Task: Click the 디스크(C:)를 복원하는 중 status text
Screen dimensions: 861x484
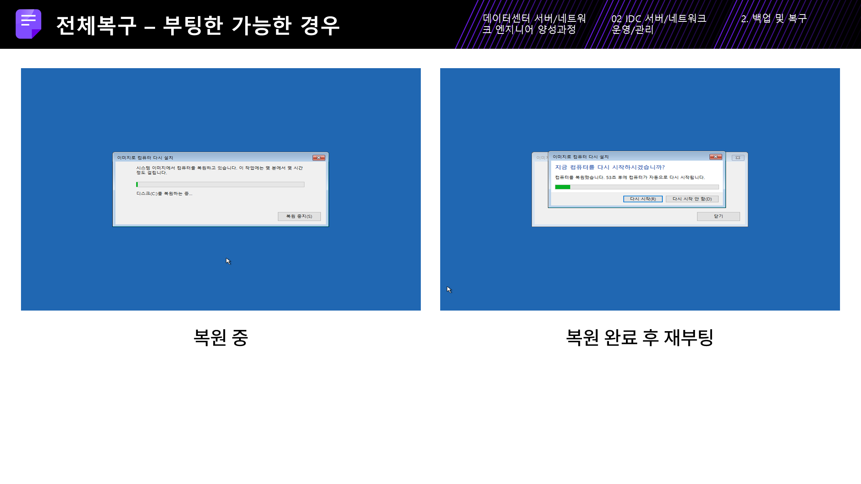Action: pos(164,194)
